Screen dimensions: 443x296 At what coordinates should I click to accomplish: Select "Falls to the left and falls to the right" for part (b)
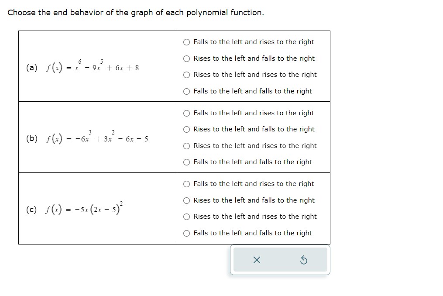pos(186,162)
